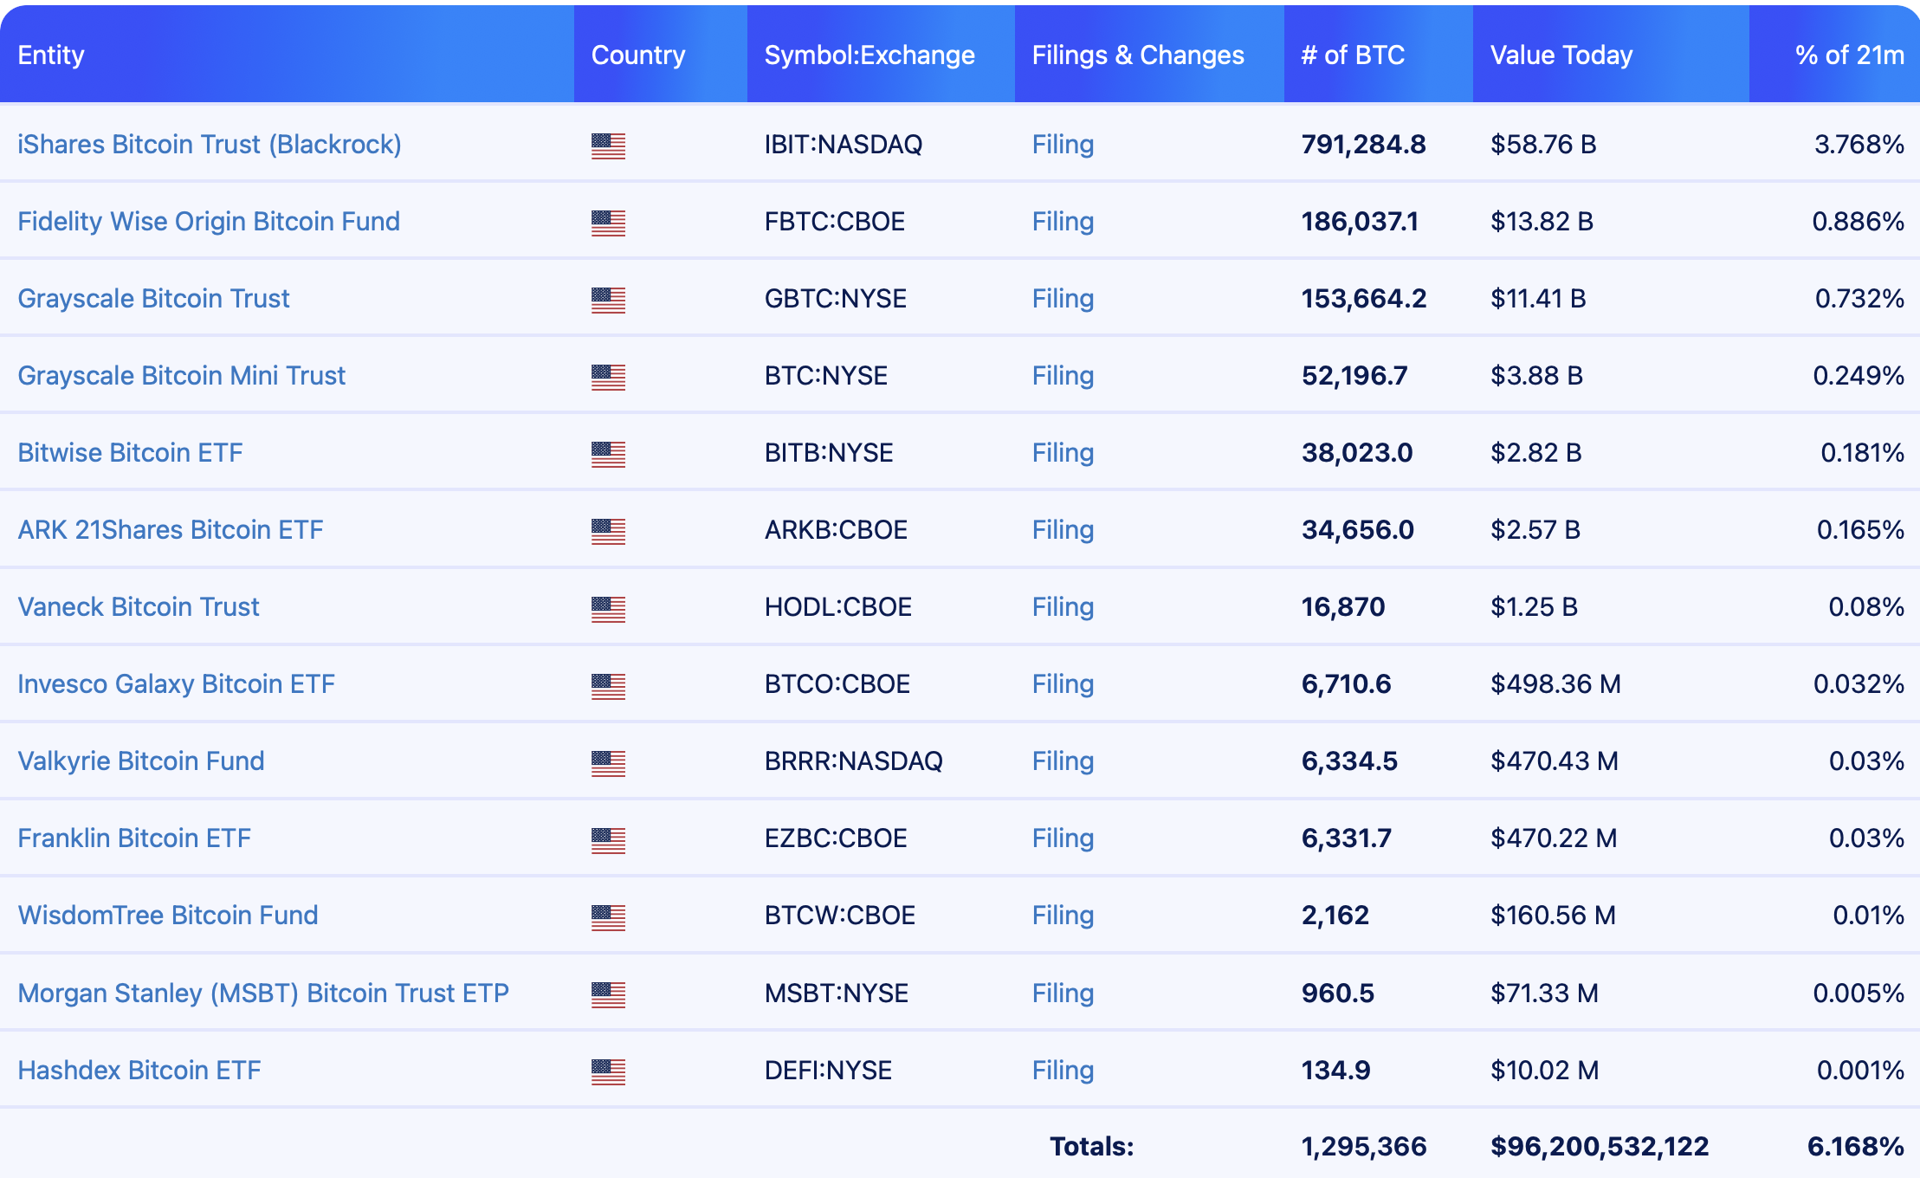Viewport: 1920px width, 1178px height.
Task: Open the Invesco Galaxy Bitcoin ETF link
Action: (x=176, y=683)
